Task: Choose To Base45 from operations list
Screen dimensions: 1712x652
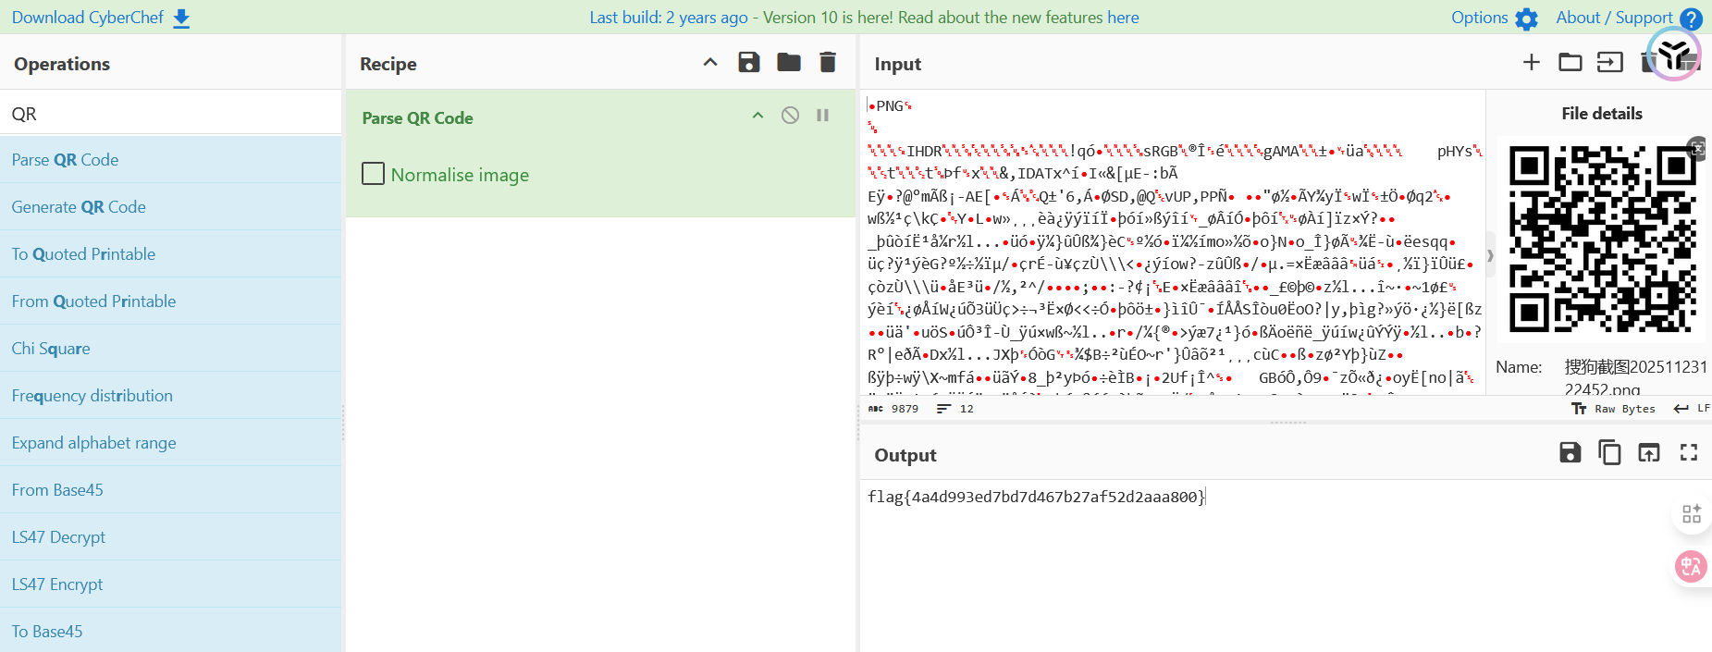Action: pyautogui.click(x=47, y=632)
